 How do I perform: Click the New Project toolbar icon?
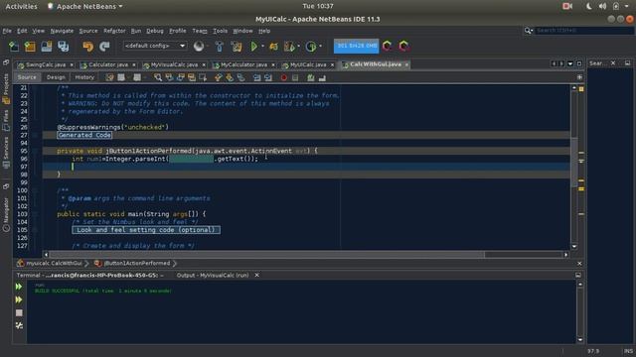[x=30, y=47]
